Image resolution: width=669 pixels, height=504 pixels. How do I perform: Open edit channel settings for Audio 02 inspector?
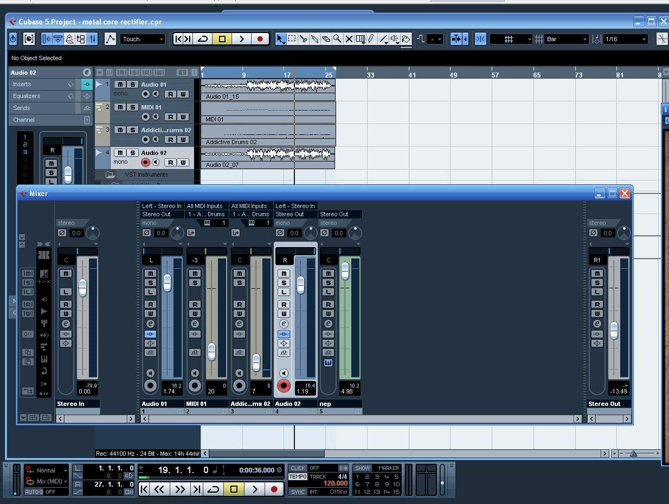click(x=87, y=72)
